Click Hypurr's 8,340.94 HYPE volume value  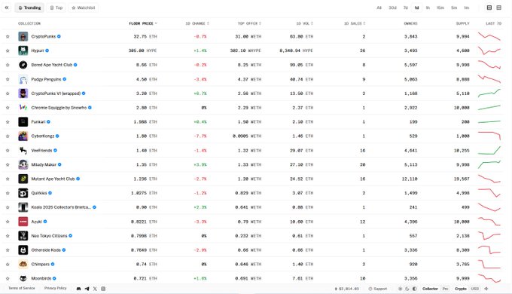pyautogui.click(x=296, y=51)
